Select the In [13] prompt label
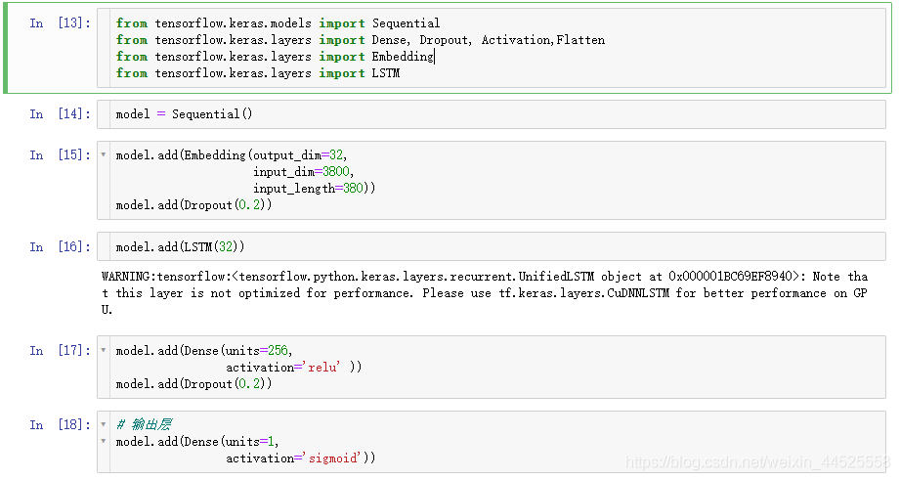900x480 pixels. (x=60, y=22)
